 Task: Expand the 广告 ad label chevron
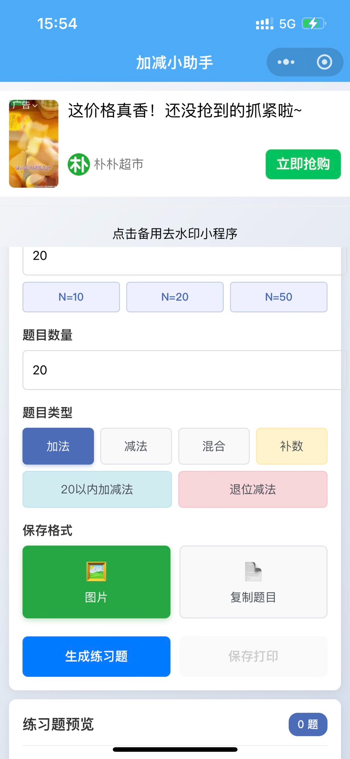click(35, 106)
